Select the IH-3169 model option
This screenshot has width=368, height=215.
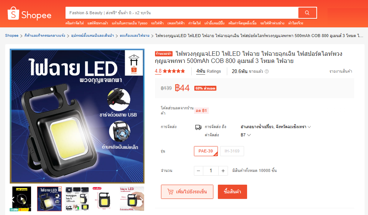tap(232, 151)
